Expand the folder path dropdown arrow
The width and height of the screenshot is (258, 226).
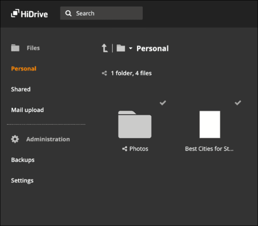click(x=131, y=48)
